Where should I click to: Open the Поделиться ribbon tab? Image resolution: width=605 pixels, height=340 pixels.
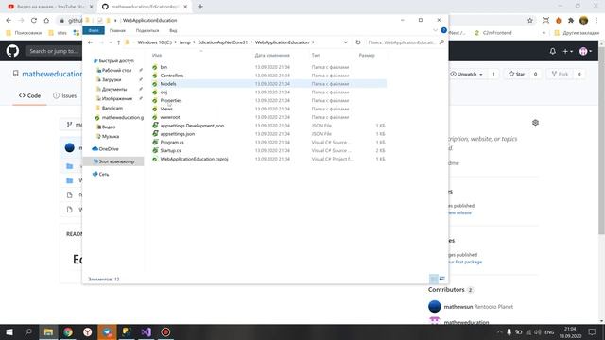(x=147, y=30)
